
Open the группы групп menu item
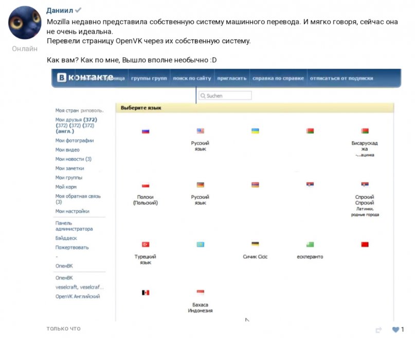pos(149,78)
